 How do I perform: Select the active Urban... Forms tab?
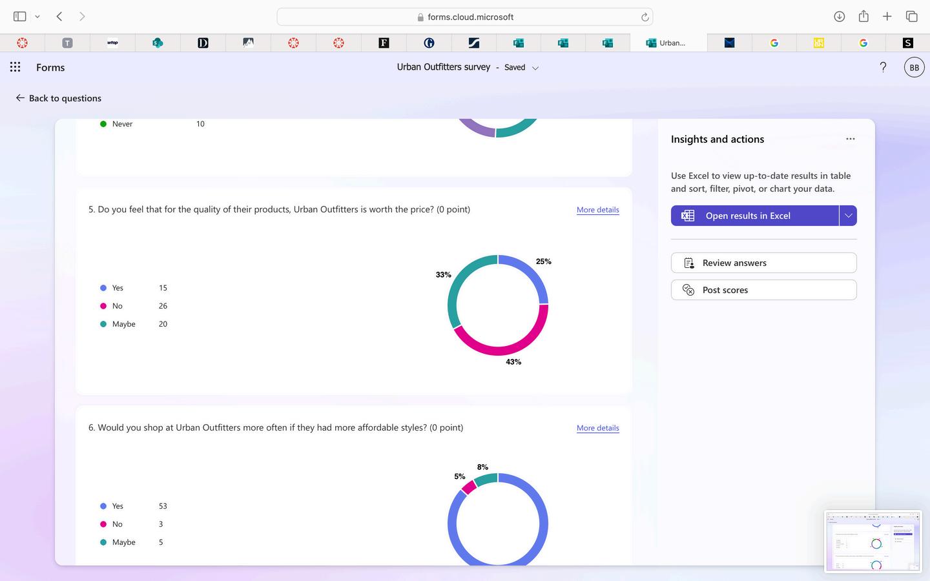(668, 43)
